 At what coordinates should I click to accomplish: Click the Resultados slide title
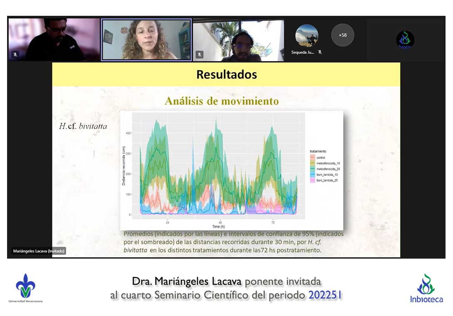pos(226,74)
